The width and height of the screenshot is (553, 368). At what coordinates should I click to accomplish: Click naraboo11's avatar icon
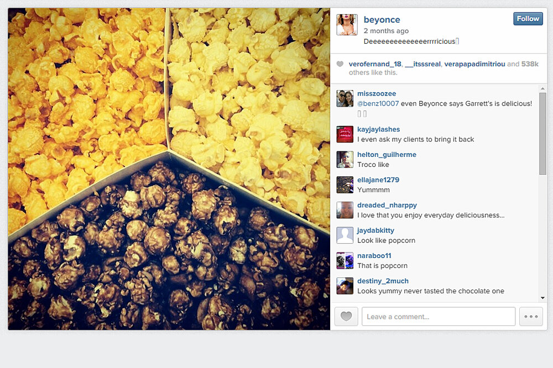345,261
